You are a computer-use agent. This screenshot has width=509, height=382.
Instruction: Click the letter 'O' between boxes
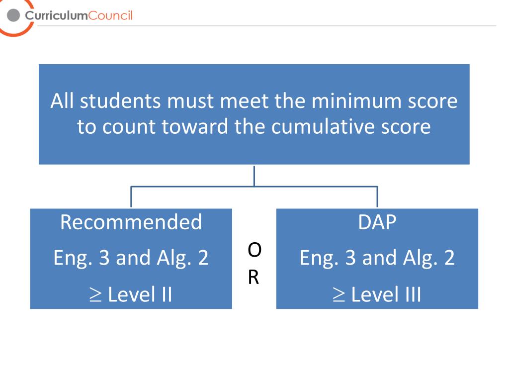point(254,250)
